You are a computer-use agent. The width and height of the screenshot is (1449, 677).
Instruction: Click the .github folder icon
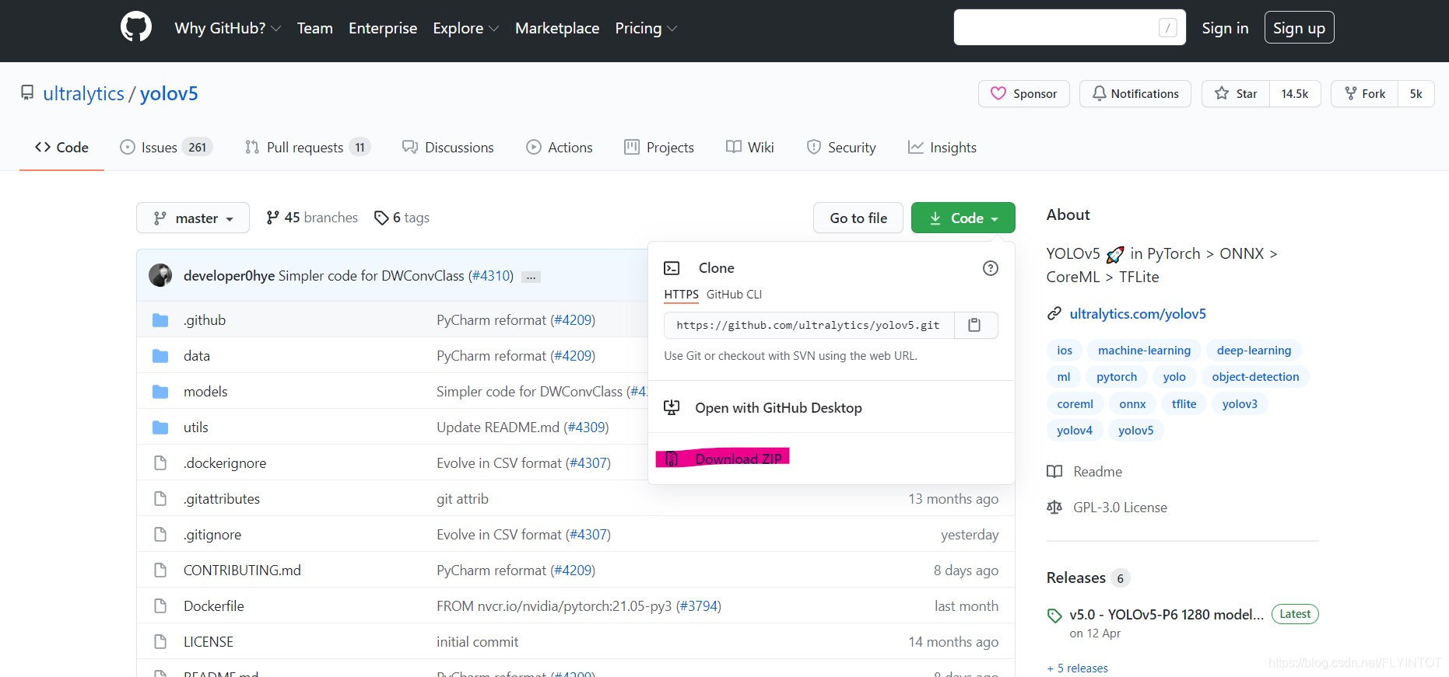(x=160, y=320)
